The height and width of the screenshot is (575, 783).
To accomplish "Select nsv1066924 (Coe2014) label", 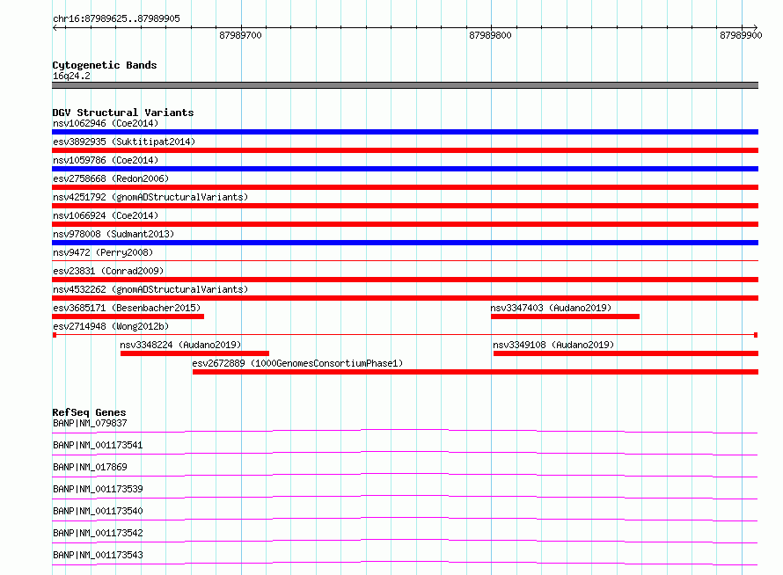I will click(106, 215).
